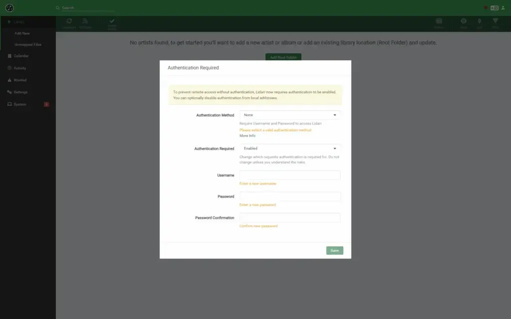Open Settings from the sidebar menu
This screenshot has height=319, width=511.
point(20,92)
